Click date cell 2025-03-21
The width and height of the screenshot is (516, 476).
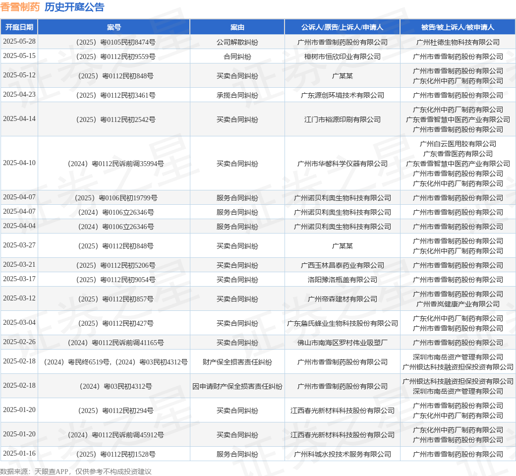pos(19,265)
